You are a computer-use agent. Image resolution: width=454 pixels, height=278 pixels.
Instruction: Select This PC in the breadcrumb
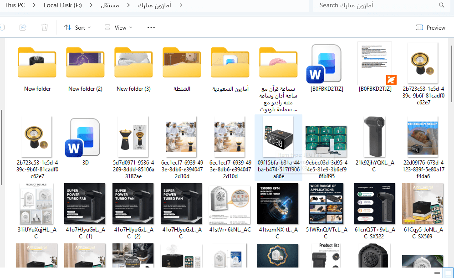[15, 5]
